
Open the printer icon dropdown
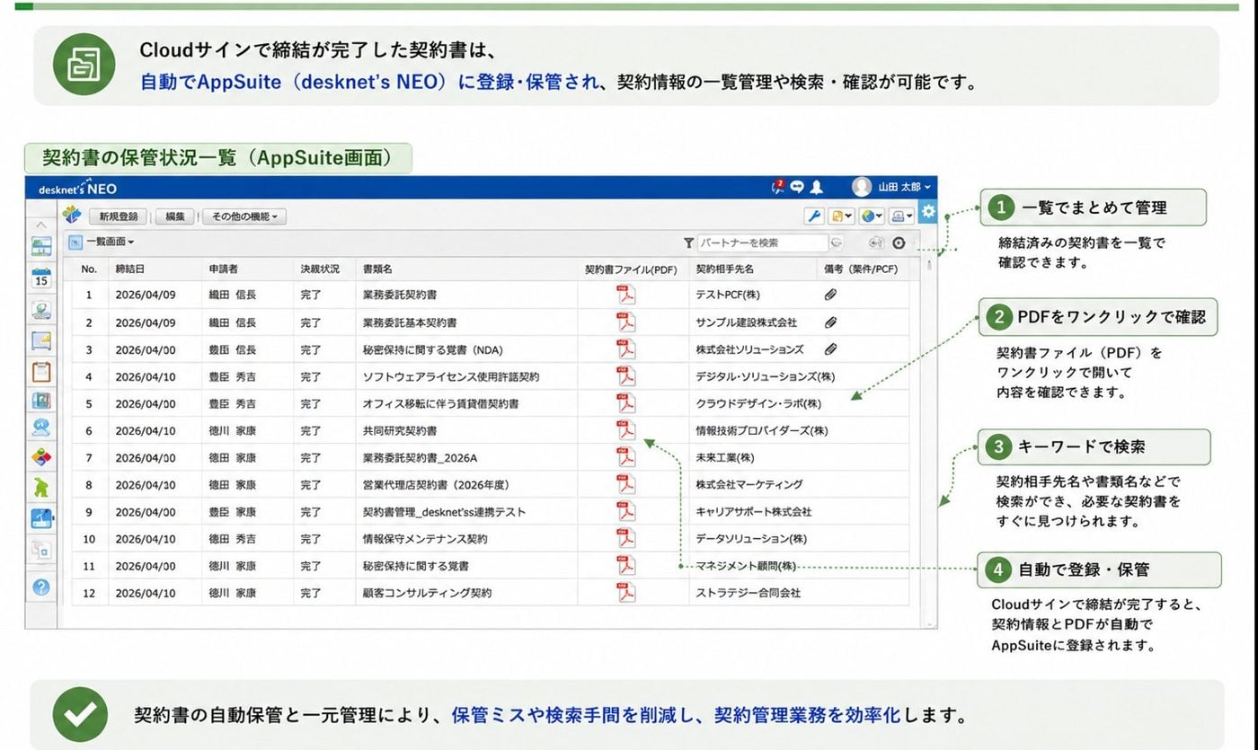(901, 216)
